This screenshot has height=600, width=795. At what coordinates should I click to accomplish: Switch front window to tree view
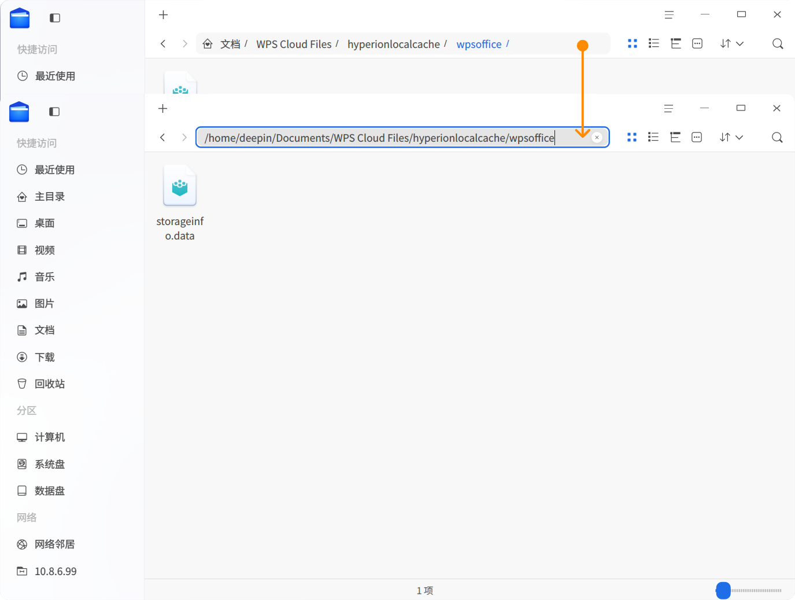(675, 137)
